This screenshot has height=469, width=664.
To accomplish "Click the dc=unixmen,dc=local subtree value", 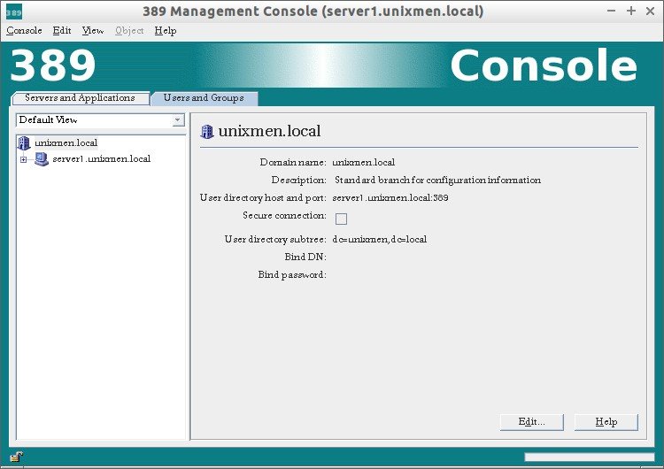I will (x=380, y=240).
